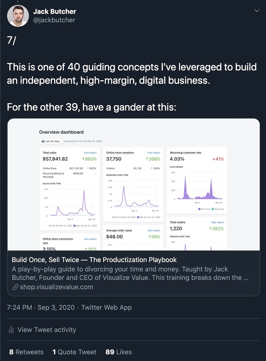This screenshot has width=266, height=361.
Task: Click the Overview dashboard preview image
Action: [x=134, y=185]
